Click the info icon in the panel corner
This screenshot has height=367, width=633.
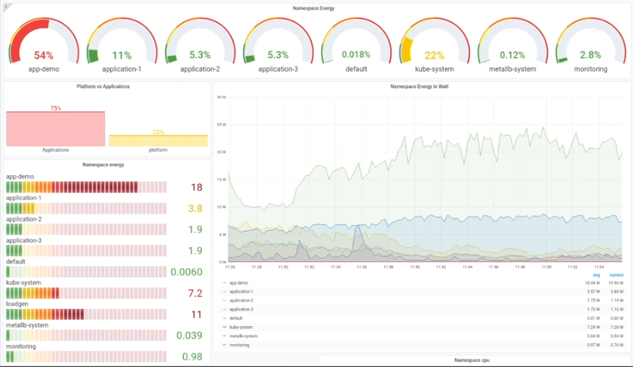(7, 7)
